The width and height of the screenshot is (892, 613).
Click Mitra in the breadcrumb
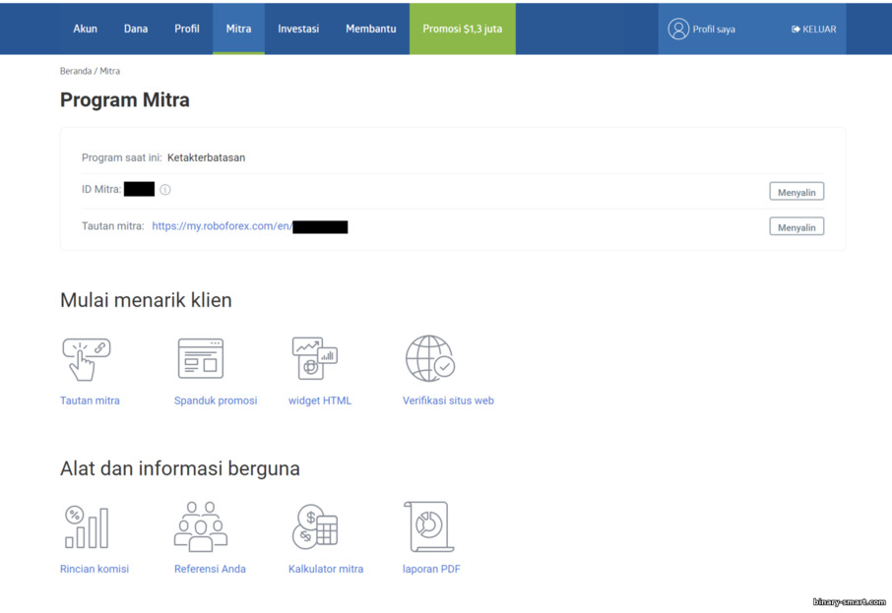(110, 71)
